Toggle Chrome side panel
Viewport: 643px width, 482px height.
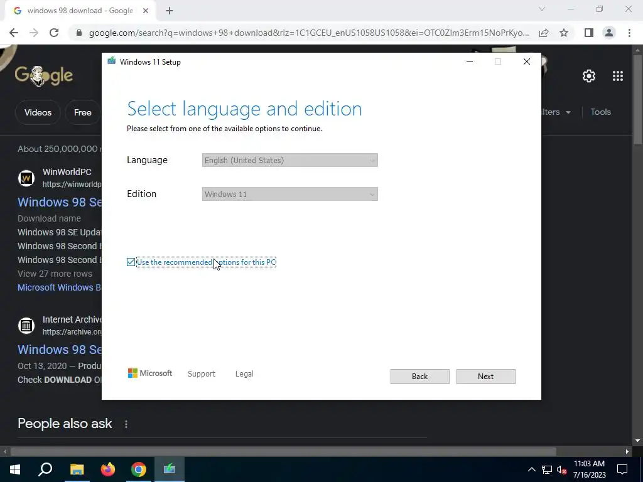pyautogui.click(x=589, y=33)
